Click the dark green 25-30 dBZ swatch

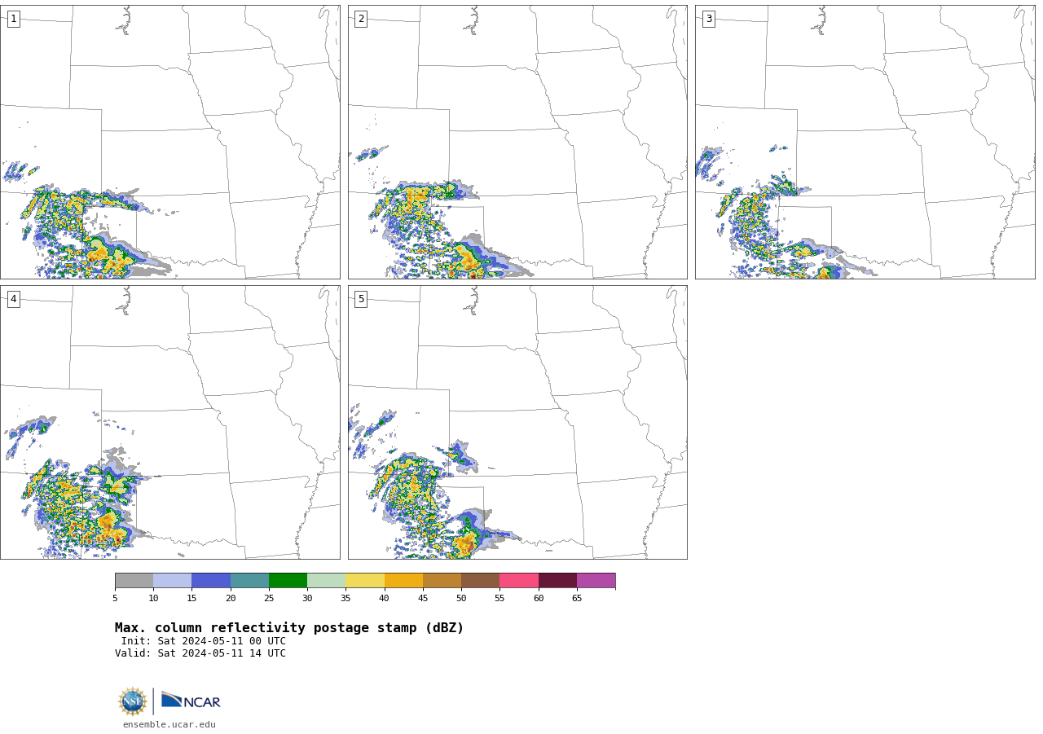(288, 580)
